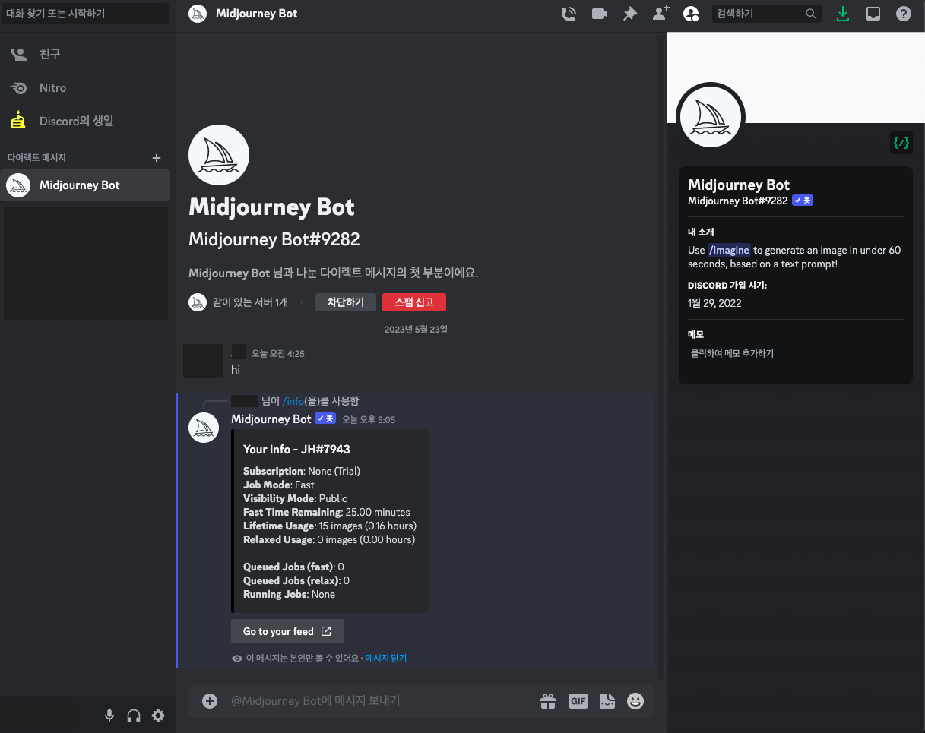Click 'Fast Time Remaining: 25.00 minutes' text
This screenshot has width=925, height=733.
(327, 512)
